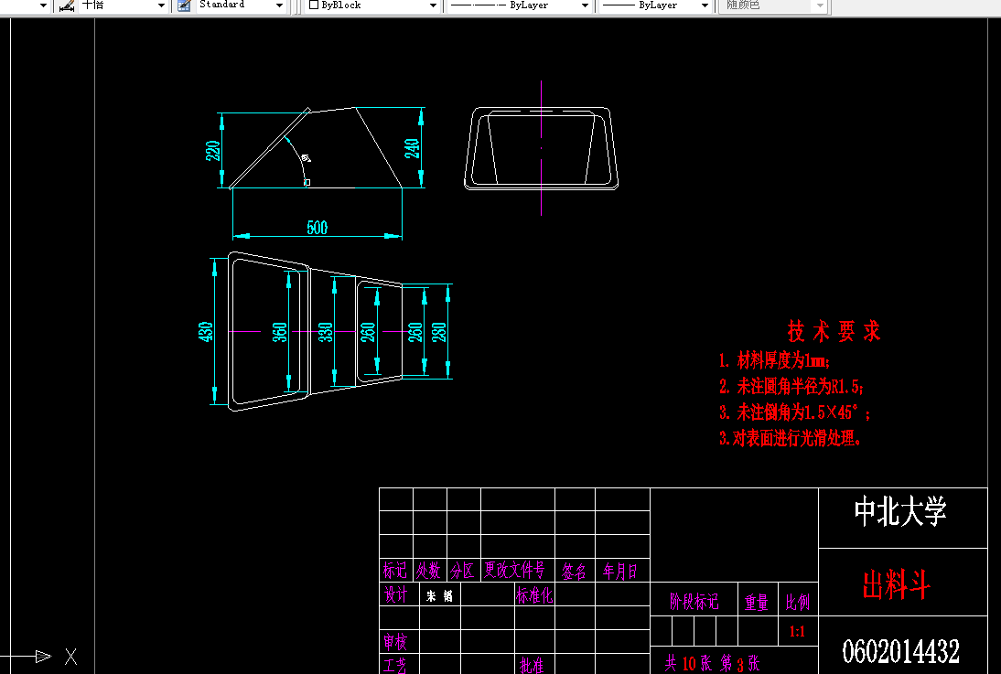Click the 处数 cell in title block
The image size is (1001, 674).
tap(429, 570)
